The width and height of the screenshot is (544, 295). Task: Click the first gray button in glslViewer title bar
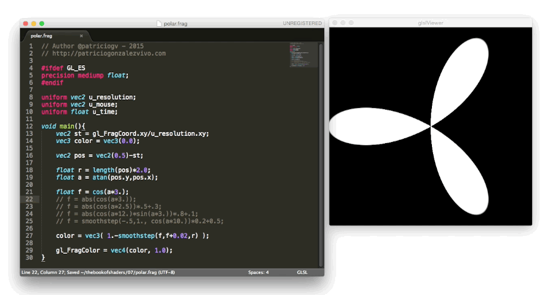click(x=335, y=23)
